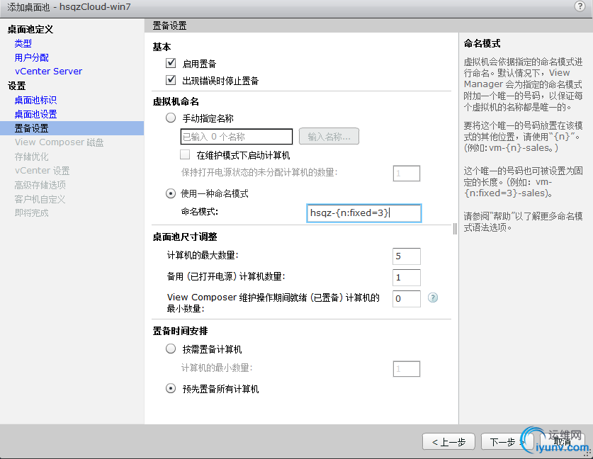The width and height of the screenshot is (593, 459).
Task: Open the 类型 step in sidebar
Action: [x=23, y=43]
